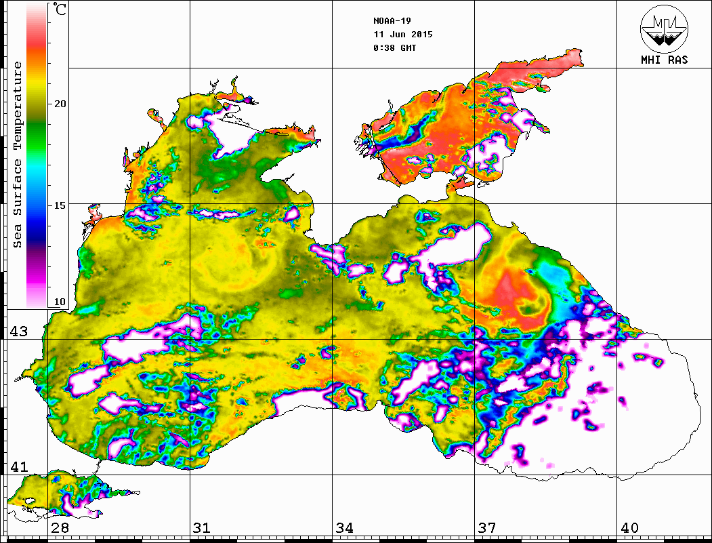Click the '15' tick on color scale

coord(60,205)
